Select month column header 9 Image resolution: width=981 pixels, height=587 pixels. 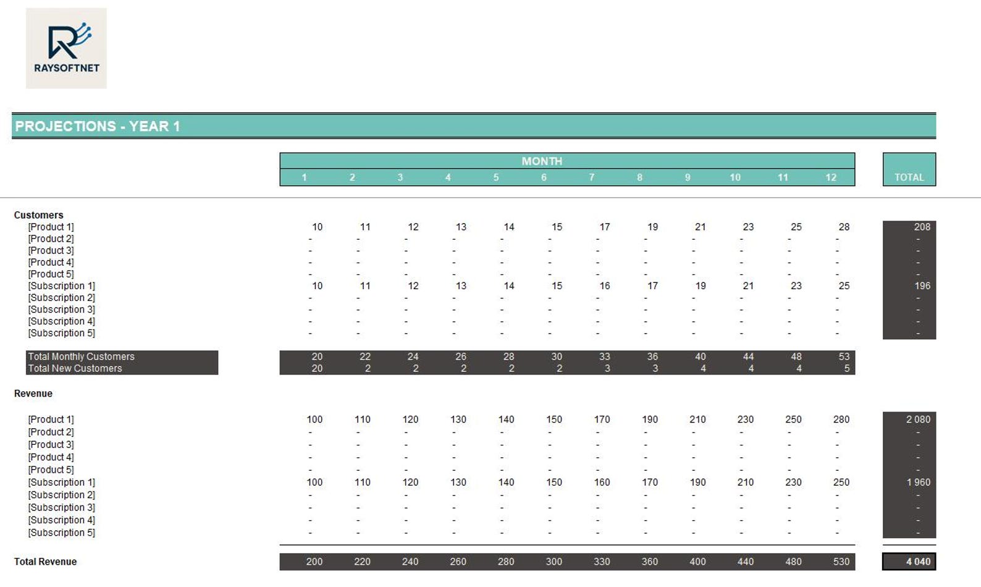tap(688, 177)
